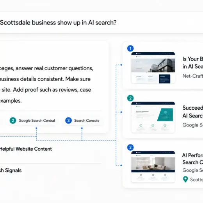Screen dimensions: 203x203
Task: Open the first result thumbnail with building photo
Action: (153, 68)
